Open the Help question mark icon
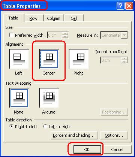 (120, 6)
